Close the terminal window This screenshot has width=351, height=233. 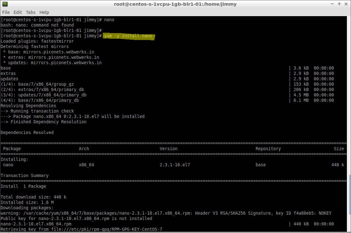[x=346, y=4]
